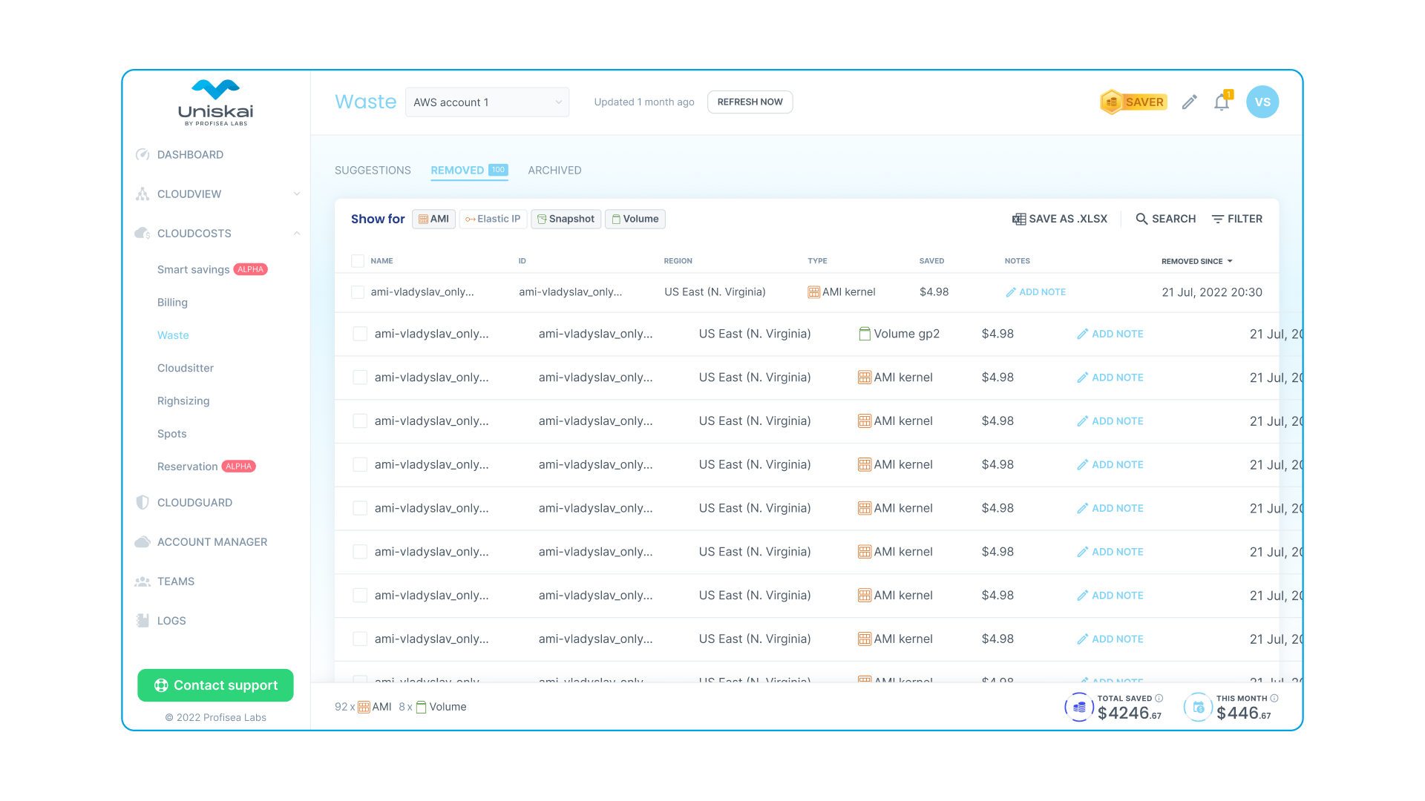Click the Teams sidebar icon
Screen dimensions: 1425x801
click(x=142, y=581)
